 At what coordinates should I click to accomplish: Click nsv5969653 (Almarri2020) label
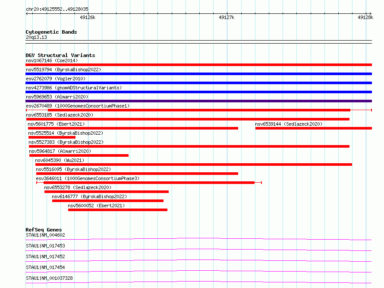pos(57,97)
